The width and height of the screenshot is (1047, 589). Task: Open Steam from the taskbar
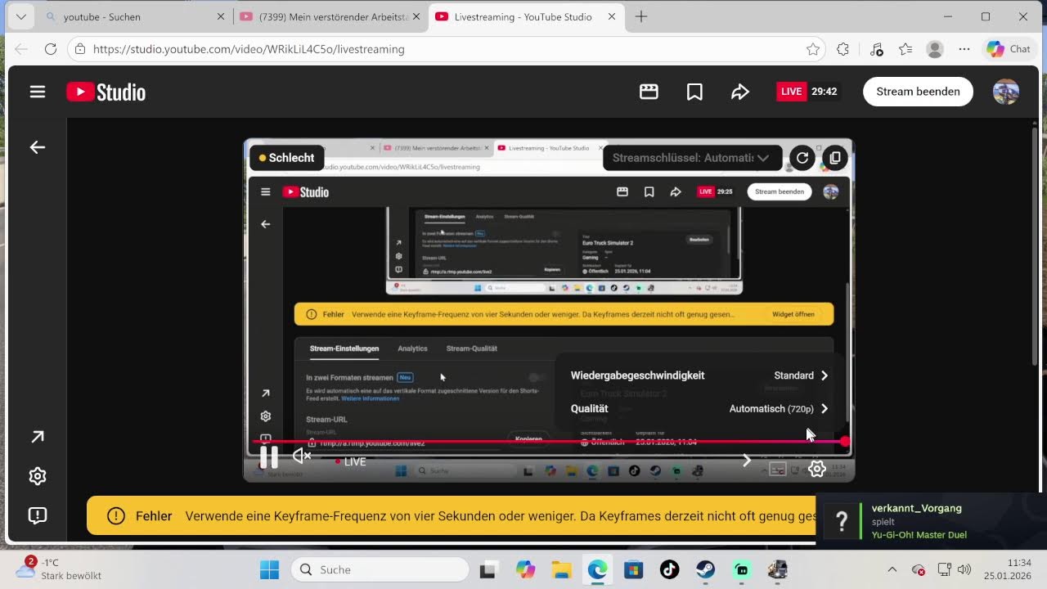pos(705,569)
